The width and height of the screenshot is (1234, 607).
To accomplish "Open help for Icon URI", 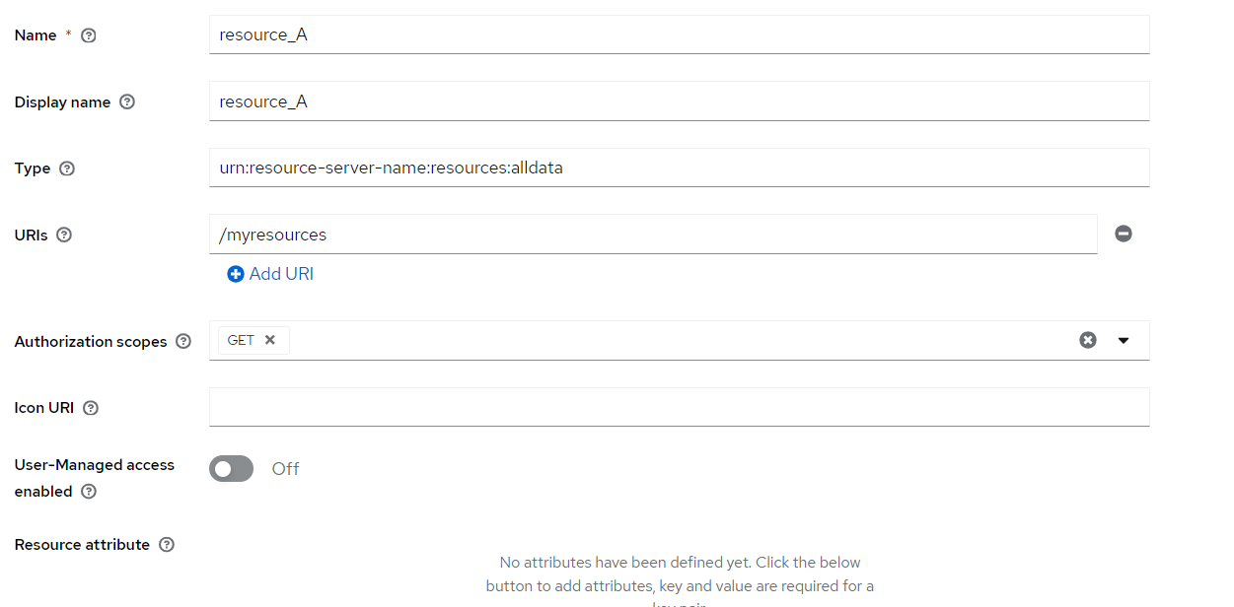I will pyautogui.click(x=90, y=407).
